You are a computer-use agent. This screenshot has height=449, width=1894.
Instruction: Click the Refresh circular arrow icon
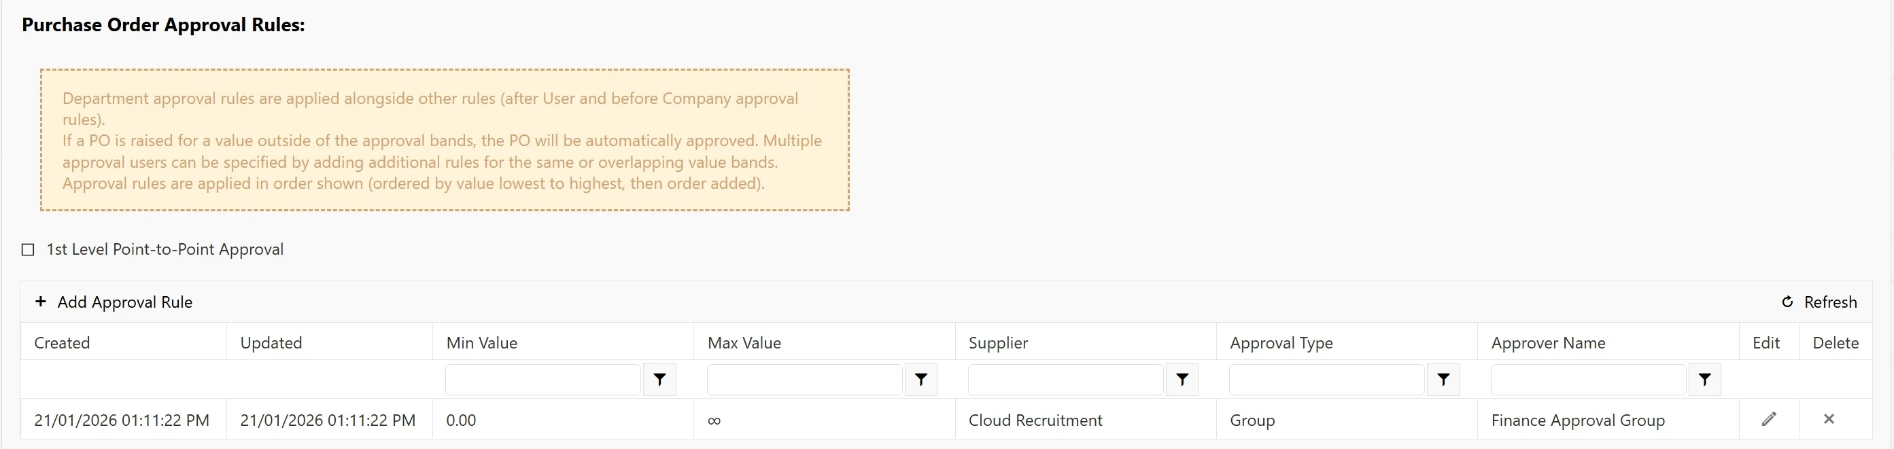1787,302
